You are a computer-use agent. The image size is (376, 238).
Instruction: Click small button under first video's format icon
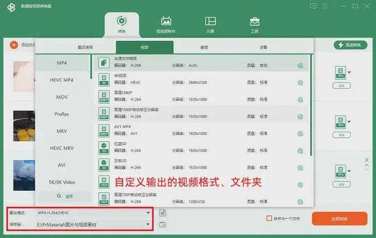(341, 85)
